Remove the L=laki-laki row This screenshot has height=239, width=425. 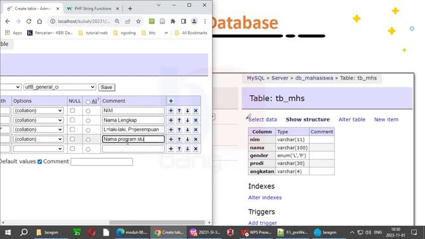click(196, 129)
